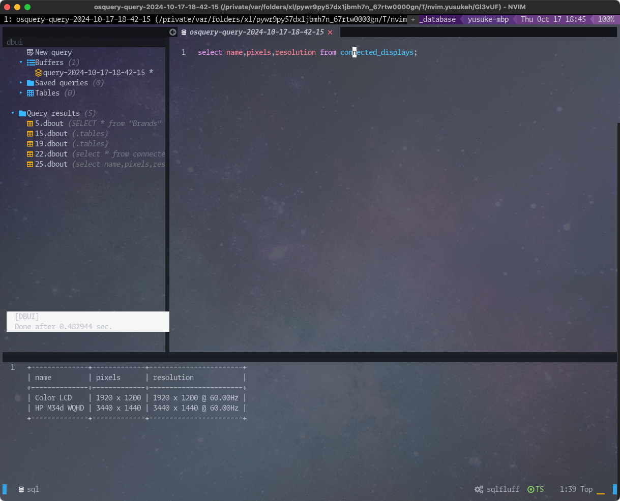The height and width of the screenshot is (501, 620).
Task: Open the New query entry
Action: pos(53,52)
